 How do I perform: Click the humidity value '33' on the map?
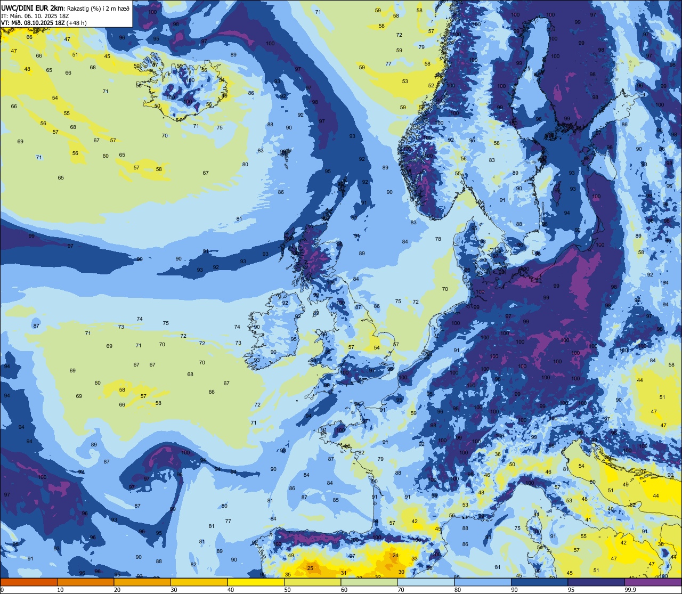click(415, 559)
